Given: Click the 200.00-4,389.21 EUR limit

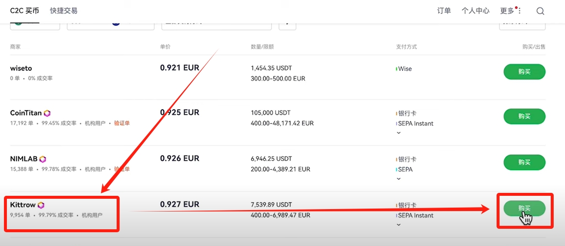Looking at the screenshot, I should [x=280, y=169].
